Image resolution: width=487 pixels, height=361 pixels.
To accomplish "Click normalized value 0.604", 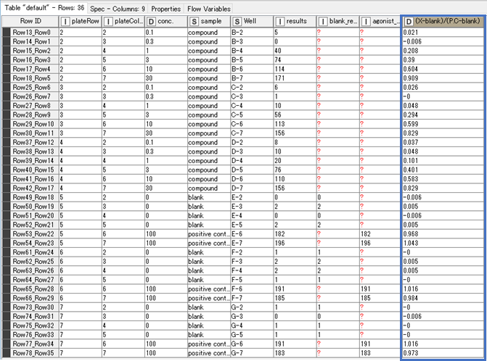I will 443,69.
